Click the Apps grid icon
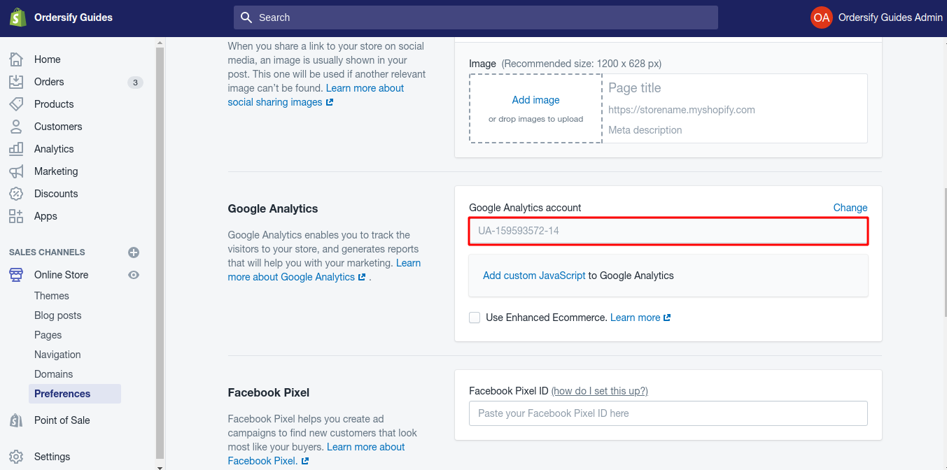This screenshot has height=470, width=947. [x=16, y=216]
